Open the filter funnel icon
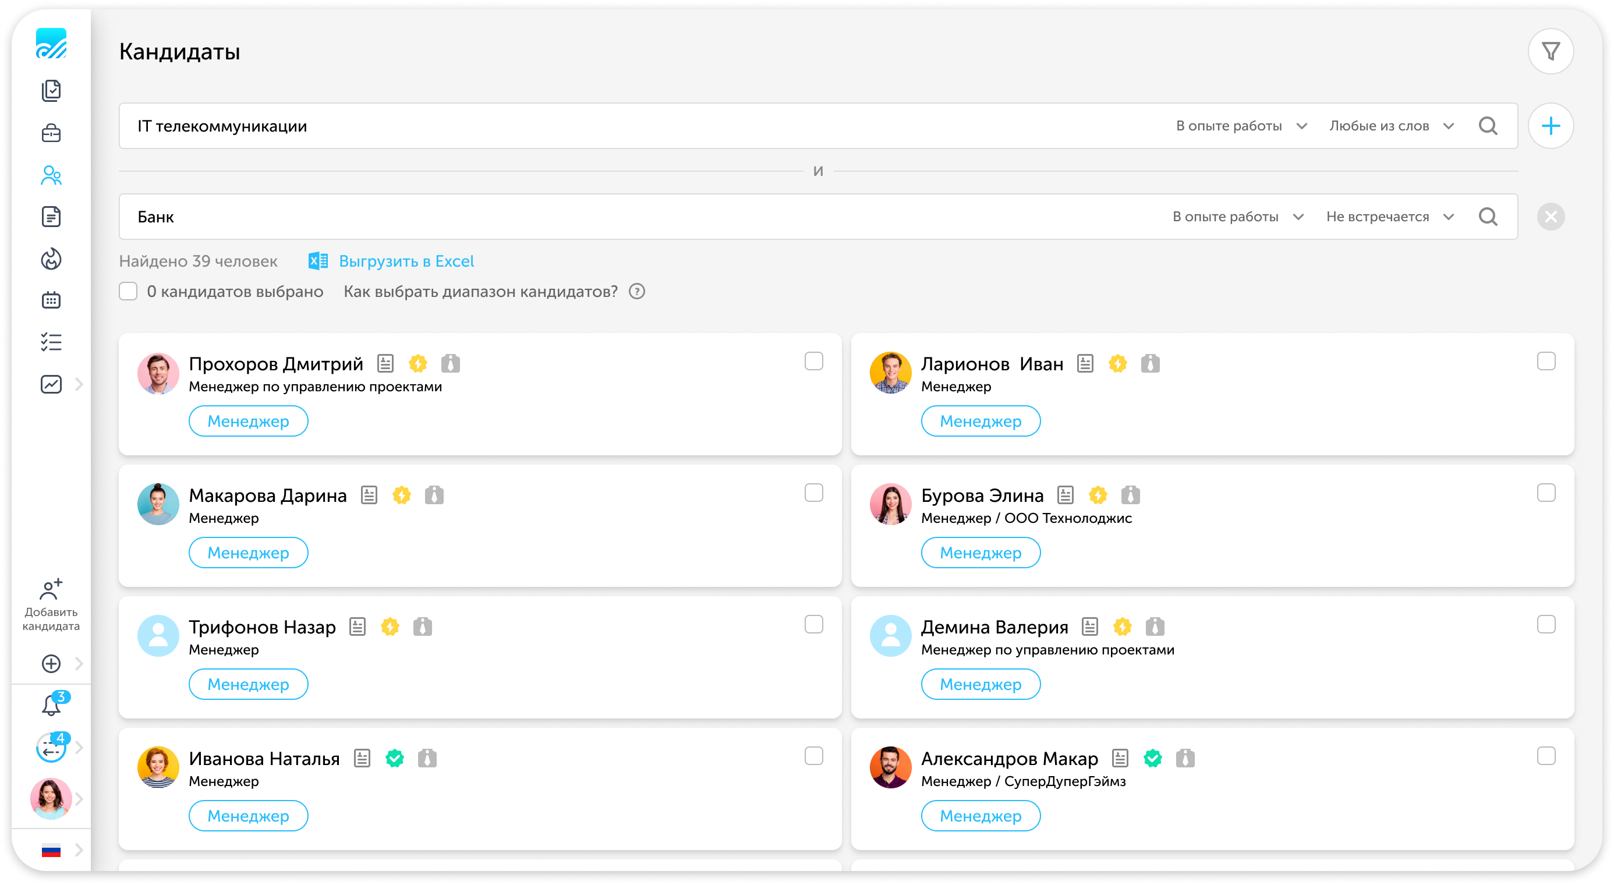The height and width of the screenshot is (885, 1614). 1550,51
